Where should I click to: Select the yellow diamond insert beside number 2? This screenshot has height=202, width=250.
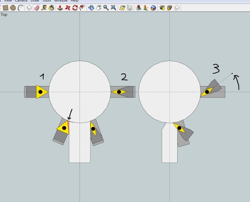coord(119,92)
